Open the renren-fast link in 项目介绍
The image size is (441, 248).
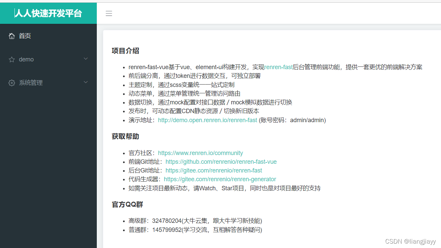(x=278, y=67)
